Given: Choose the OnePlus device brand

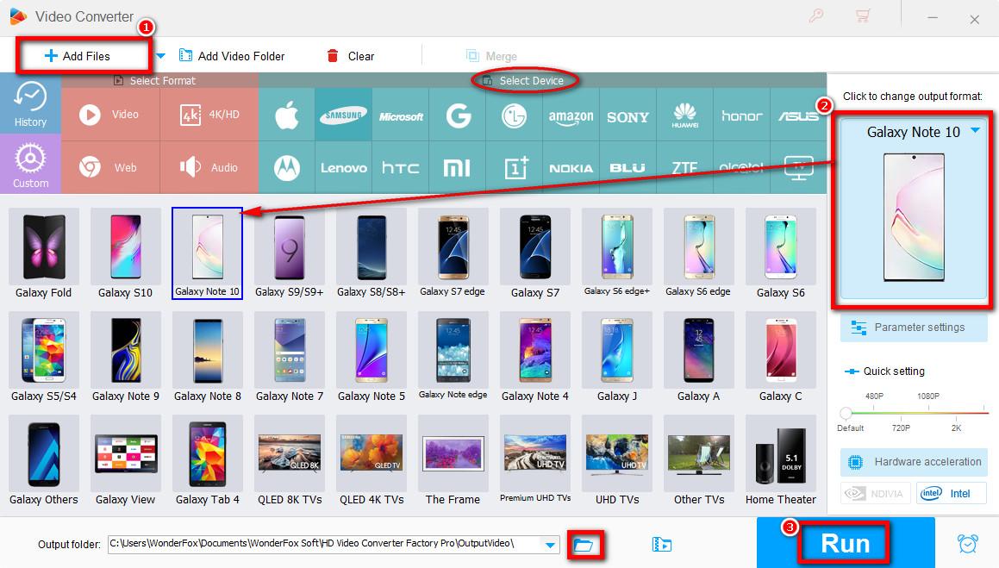Looking at the screenshot, I should click(515, 168).
